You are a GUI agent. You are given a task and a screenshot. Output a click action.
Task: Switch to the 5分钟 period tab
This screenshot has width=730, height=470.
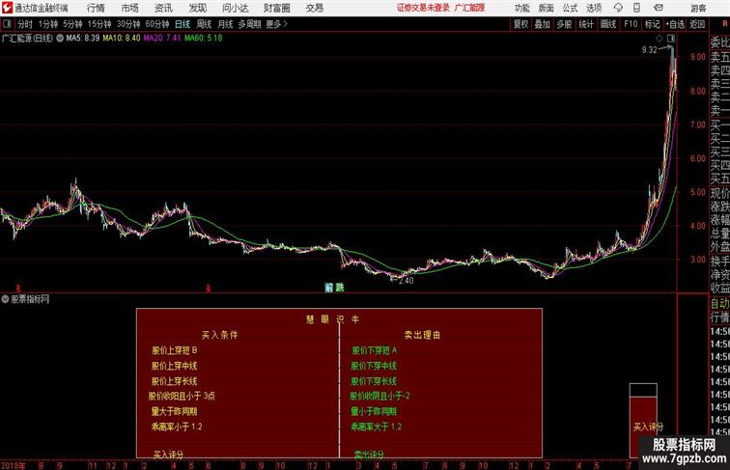pyautogui.click(x=72, y=24)
